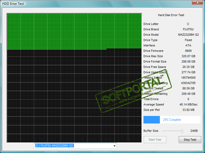Click the sectors remaining value 439342785
Viewport: 205px width, 153px height.
pos(188,83)
